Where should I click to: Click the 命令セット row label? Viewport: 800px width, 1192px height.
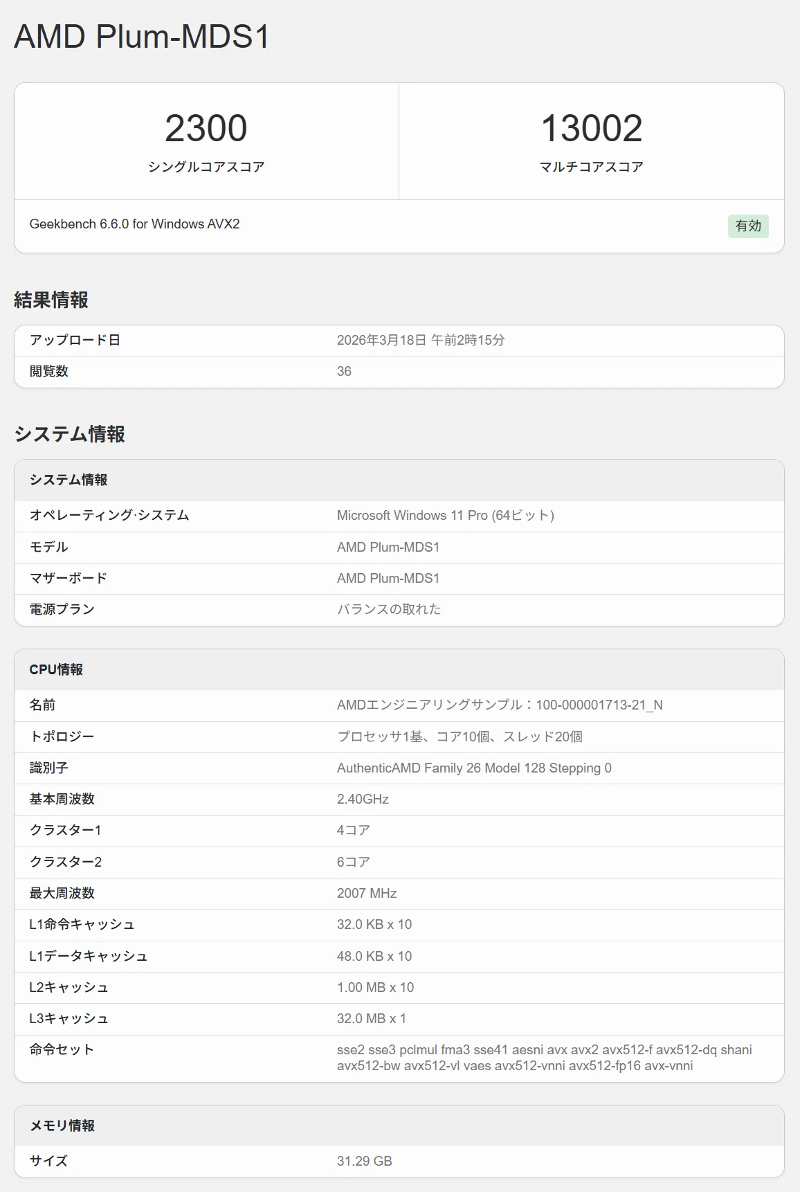pyautogui.click(x=62, y=1049)
